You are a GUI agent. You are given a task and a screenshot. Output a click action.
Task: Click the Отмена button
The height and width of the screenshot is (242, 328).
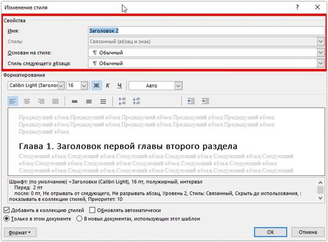(308, 232)
